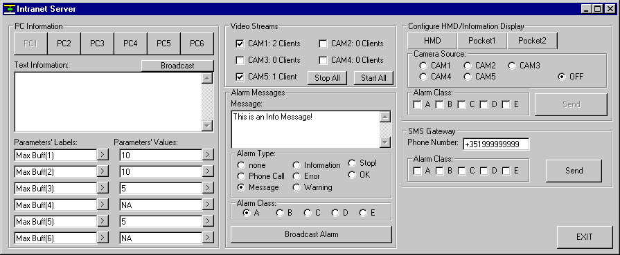Click scroll down arrow in Text Information box
620x255 pixels.
[207, 126]
